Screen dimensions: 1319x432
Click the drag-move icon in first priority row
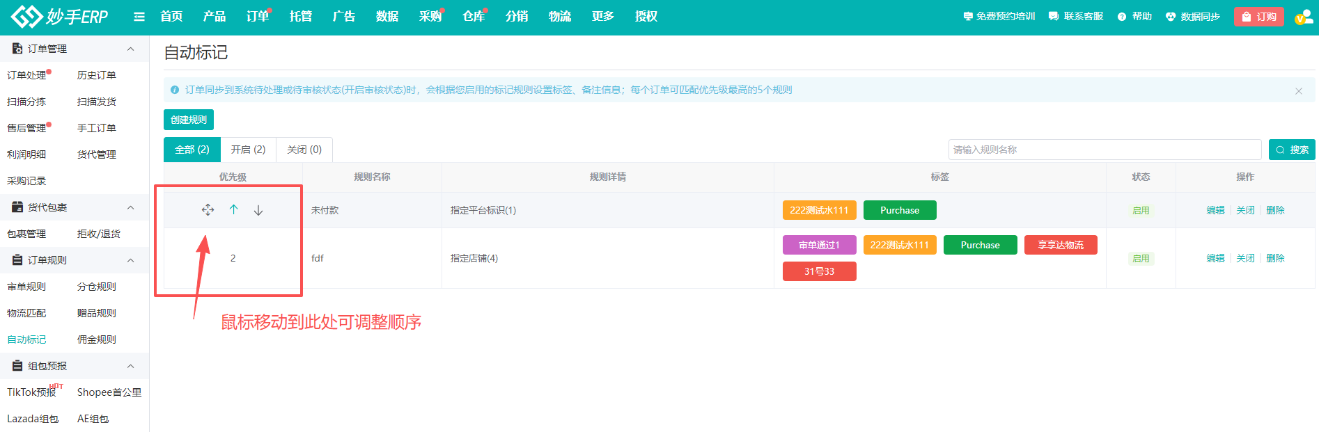[x=208, y=210]
